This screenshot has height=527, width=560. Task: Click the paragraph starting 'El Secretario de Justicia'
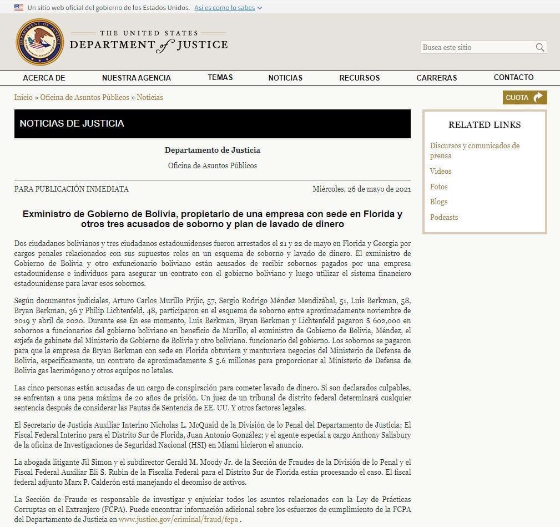213,435
